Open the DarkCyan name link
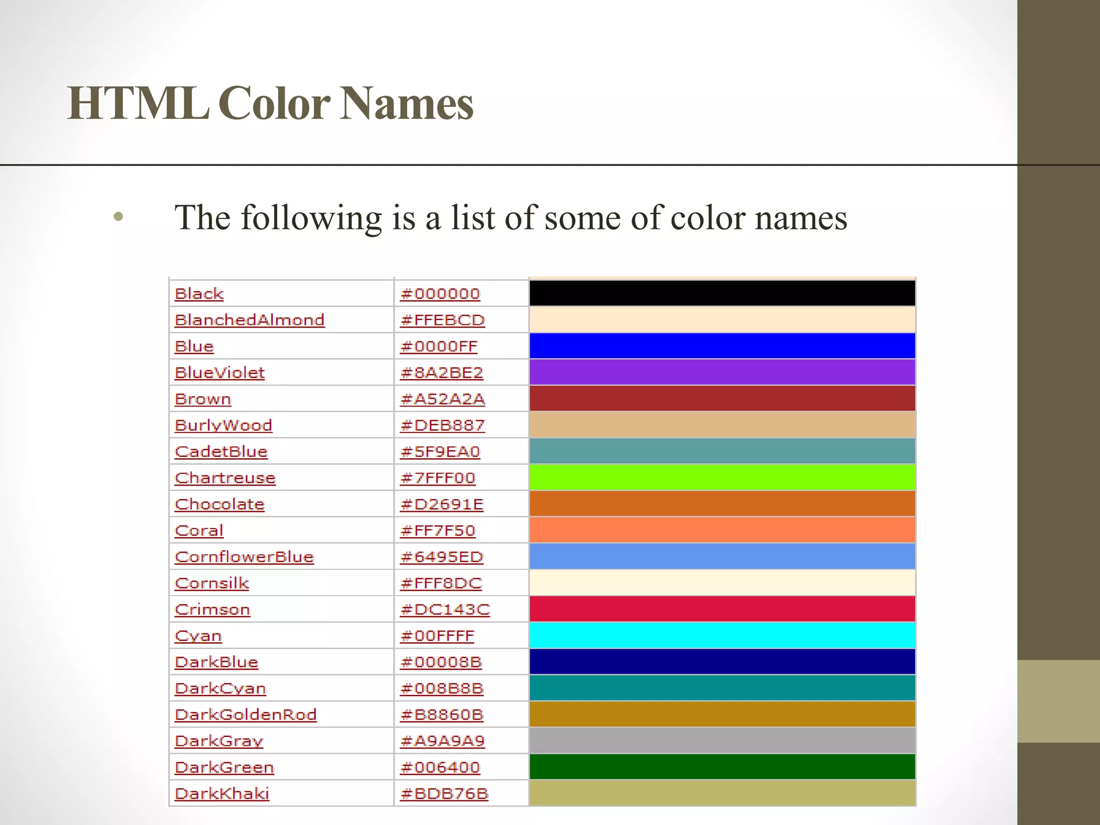 (221, 689)
